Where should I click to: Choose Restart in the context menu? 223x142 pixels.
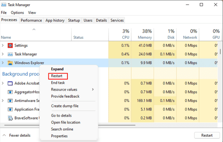pyautogui.click(x=57, y=76)
